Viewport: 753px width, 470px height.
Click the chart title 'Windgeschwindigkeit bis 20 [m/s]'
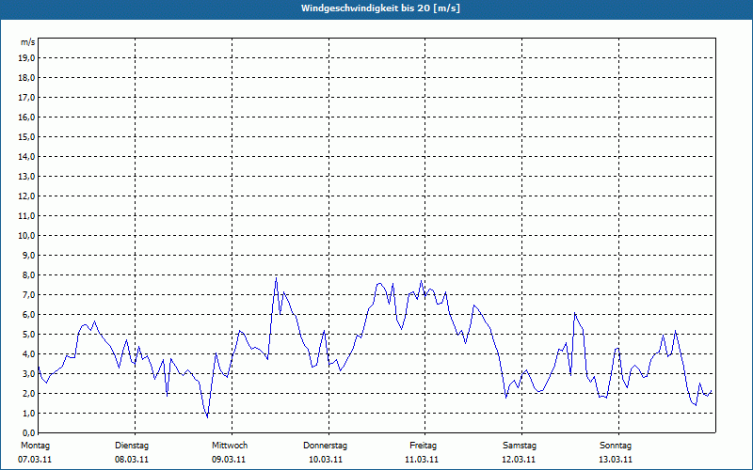click(380, 8)
